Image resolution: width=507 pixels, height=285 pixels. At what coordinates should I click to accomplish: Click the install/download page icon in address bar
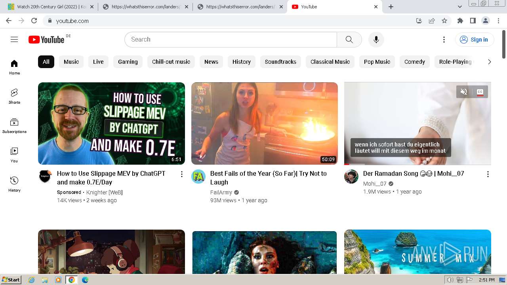tap(419, 21)
